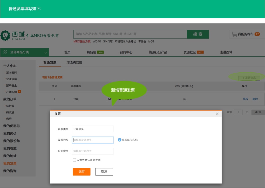This screenshot has width=265, height=188.
Task: Click the grid icon beside 全部商品分类
Action: click(x=5, y=52)
